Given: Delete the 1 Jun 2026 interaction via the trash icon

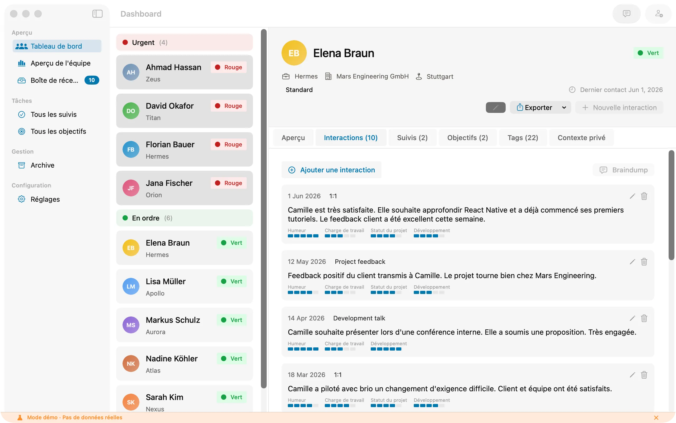Looking at the screenshot, I should coord(644,196).
